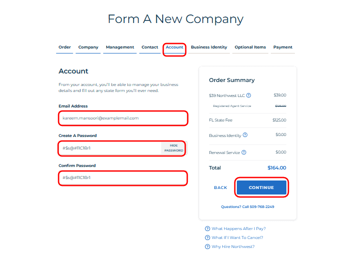
Task: Jump to the Payment tab
Action: click(x=283, y=47)
